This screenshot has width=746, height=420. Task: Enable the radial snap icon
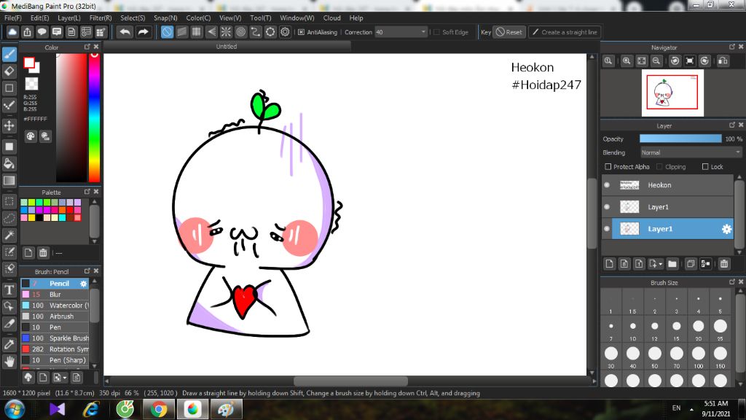pos(226,32)
